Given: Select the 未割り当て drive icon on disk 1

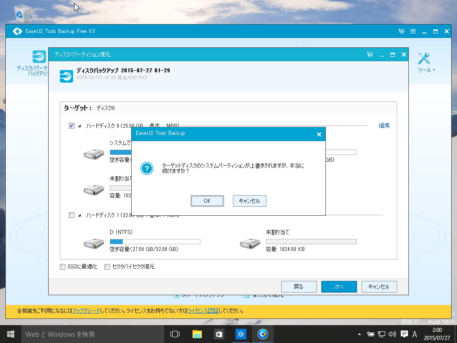Looking at the screenshot, I should point(250,243).
